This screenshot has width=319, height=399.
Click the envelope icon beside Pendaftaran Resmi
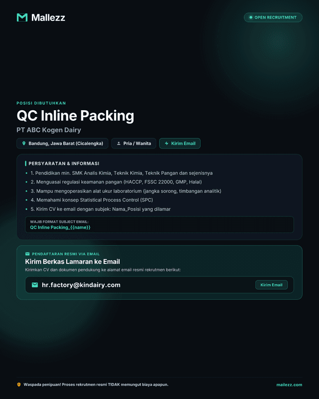[x=27, y=254]
